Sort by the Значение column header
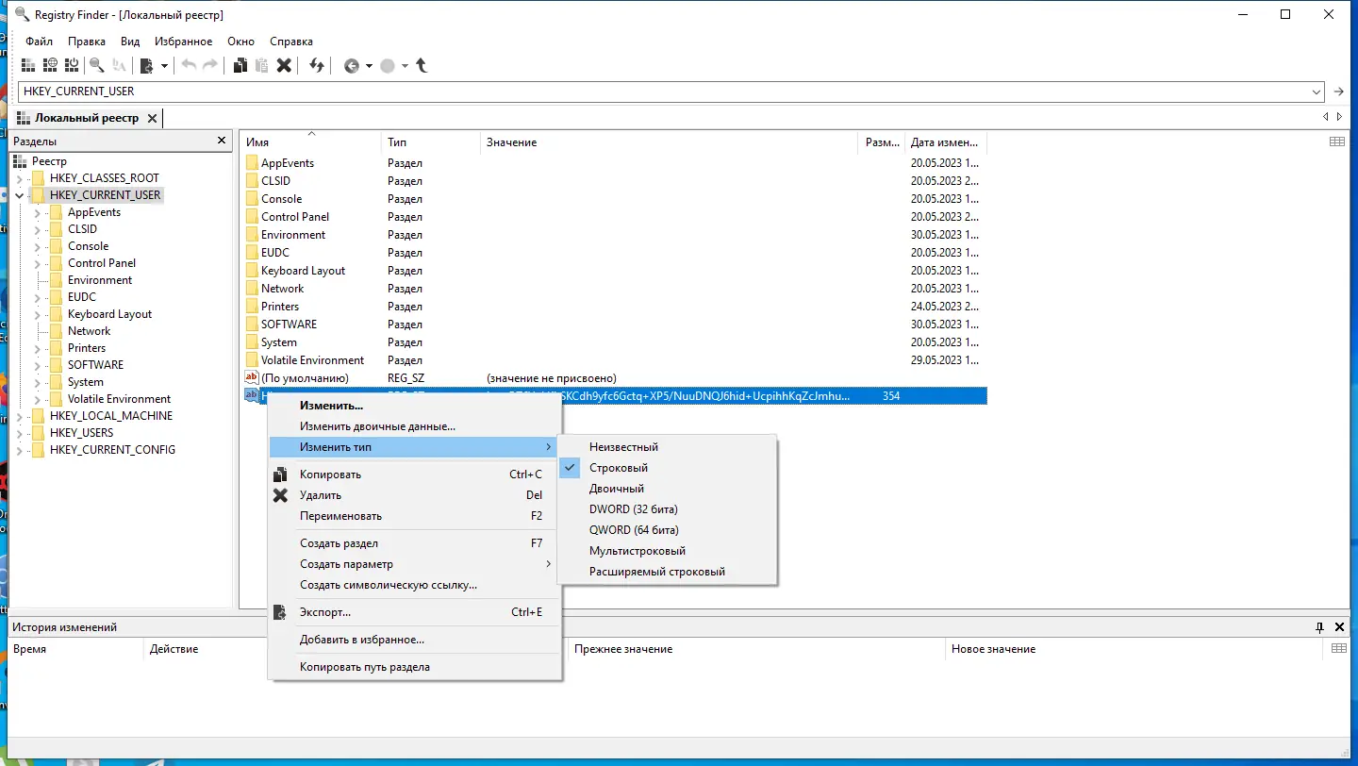The image size is (1358, 766). tap(670, 142)
